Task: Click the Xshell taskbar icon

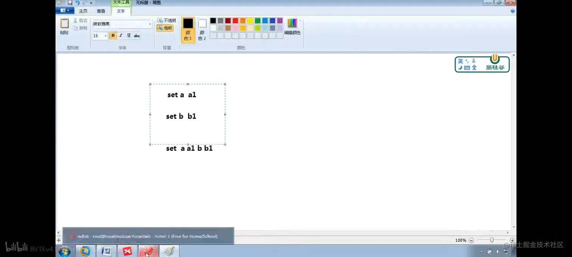Action: click(x=148, y=251)
